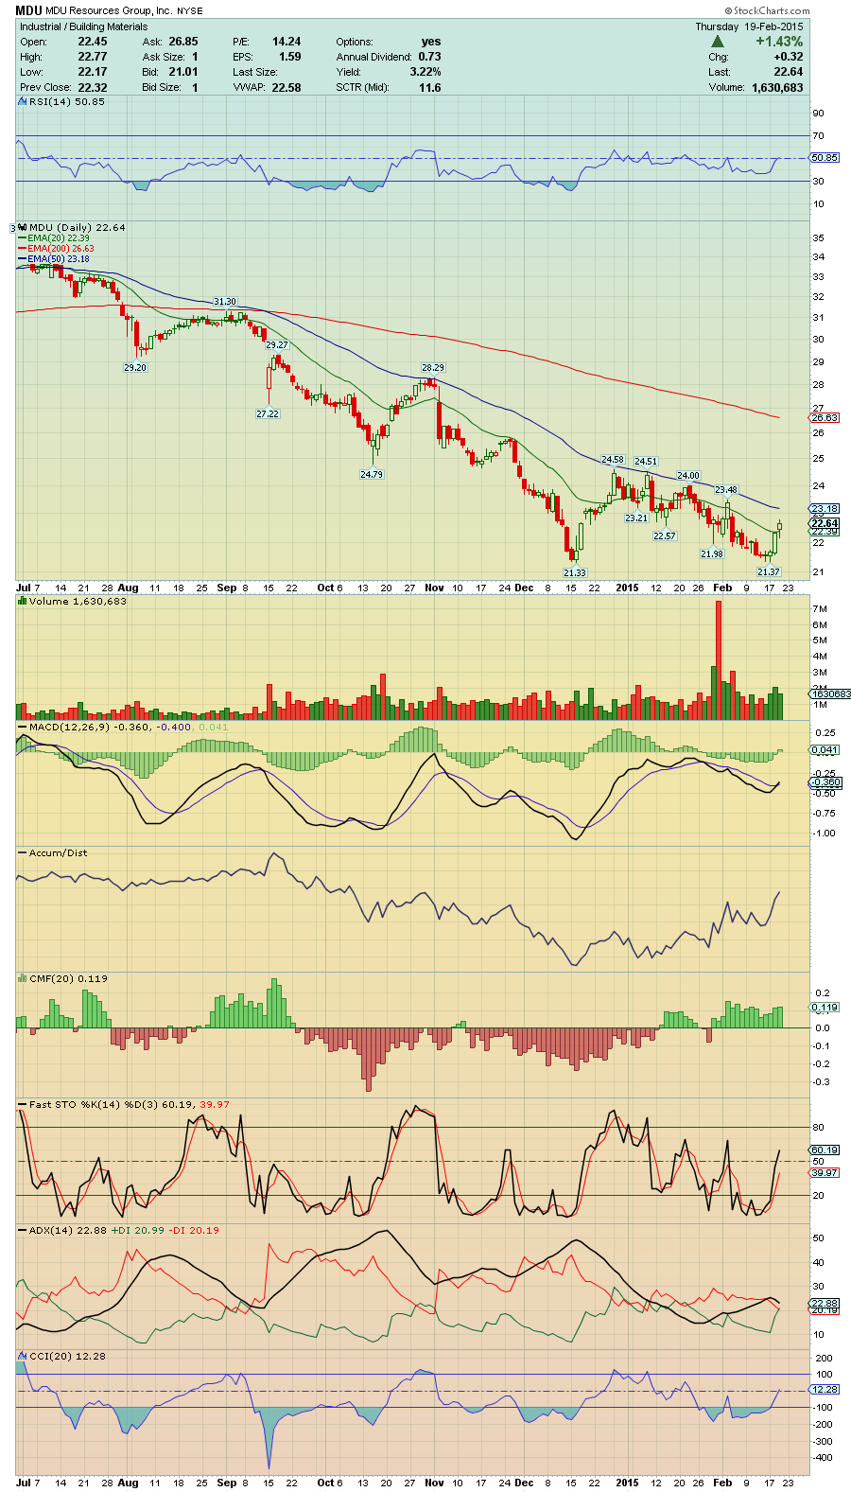The height and width of the screenshot is (1492, 851).
Task: Click the Volume panel legend bar icon
Action: [x=24, y=602]
